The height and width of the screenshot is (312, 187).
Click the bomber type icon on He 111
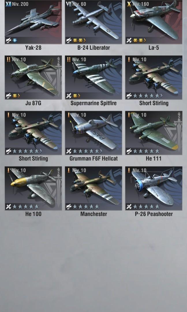[129, 151]
